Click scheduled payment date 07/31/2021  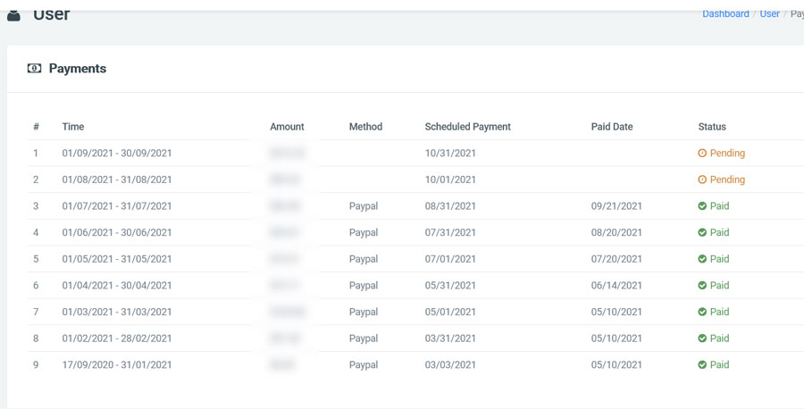(450, 233)
